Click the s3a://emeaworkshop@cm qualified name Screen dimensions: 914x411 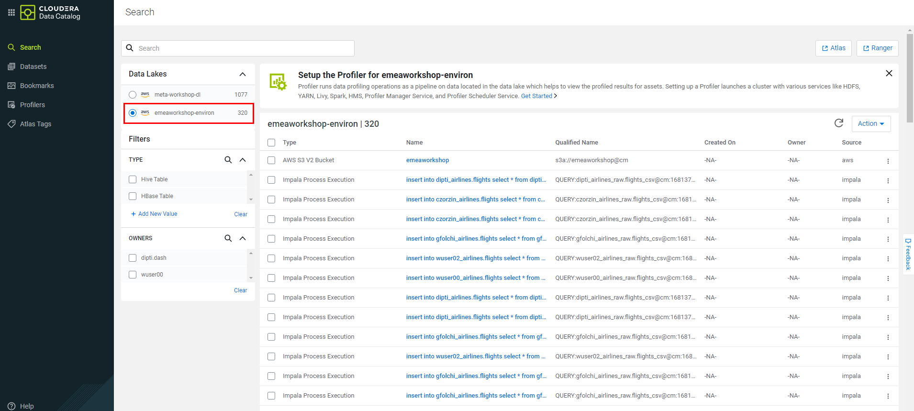[x=591, y=160]
